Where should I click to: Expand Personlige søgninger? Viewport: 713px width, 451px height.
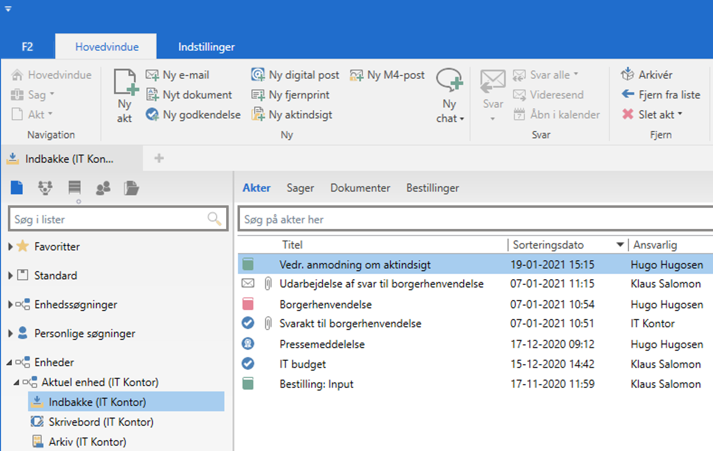point(10,334)
